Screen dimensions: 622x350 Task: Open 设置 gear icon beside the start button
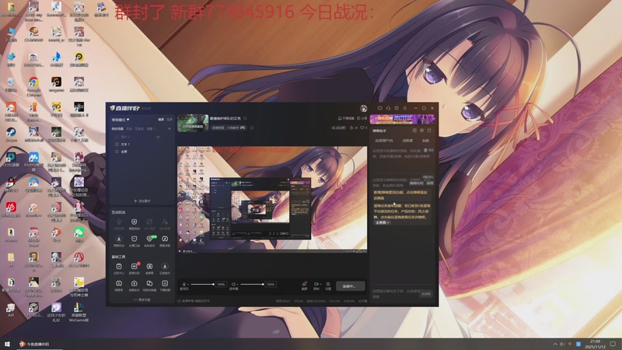pos(328,285)
